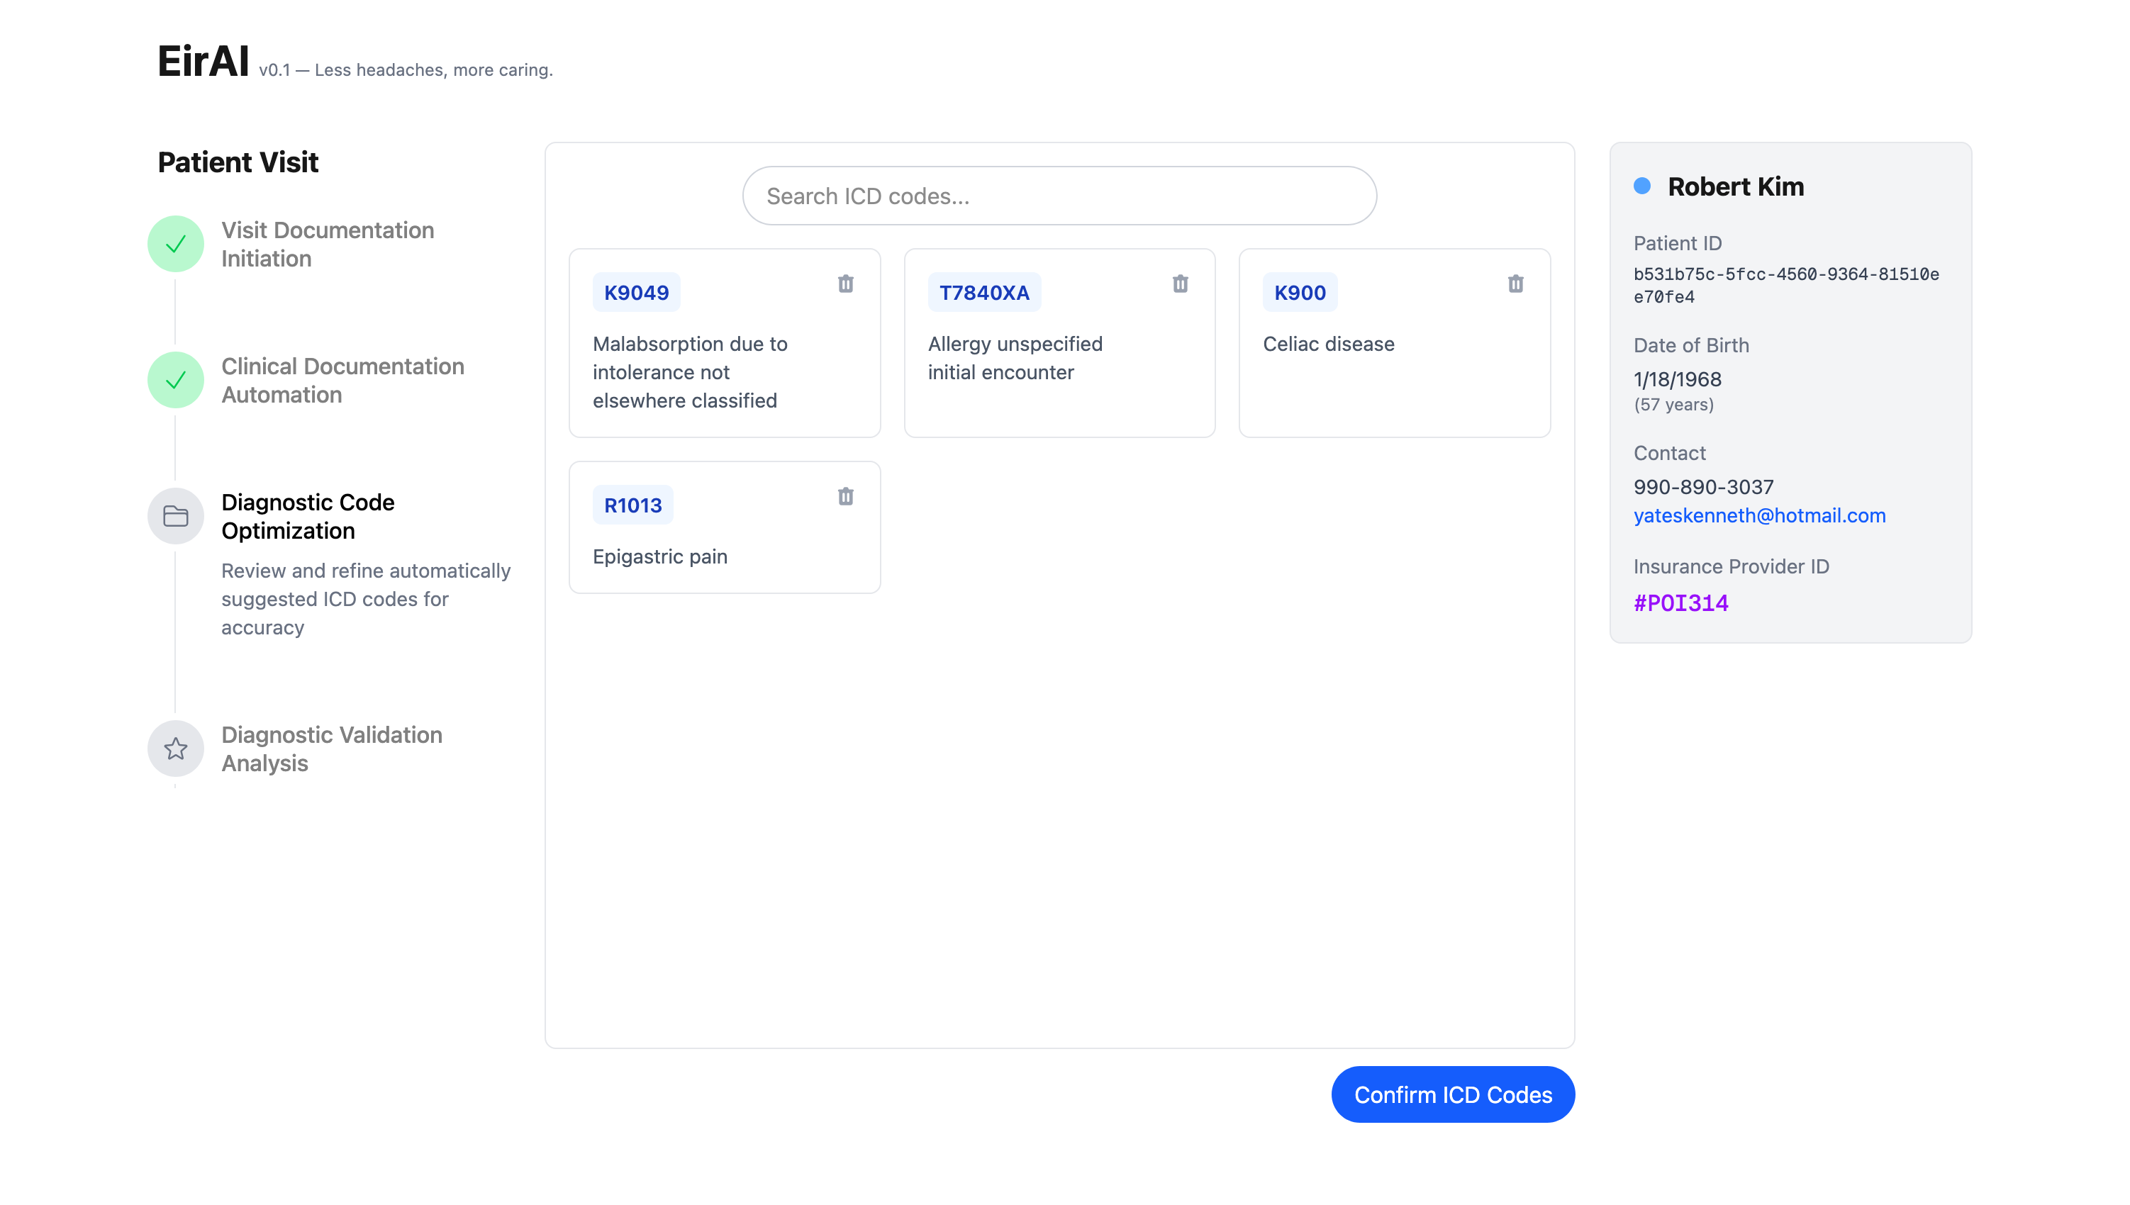Delete the K900 Celiac disease card
The image size is (2130, 1205).
click(1515, 284)
